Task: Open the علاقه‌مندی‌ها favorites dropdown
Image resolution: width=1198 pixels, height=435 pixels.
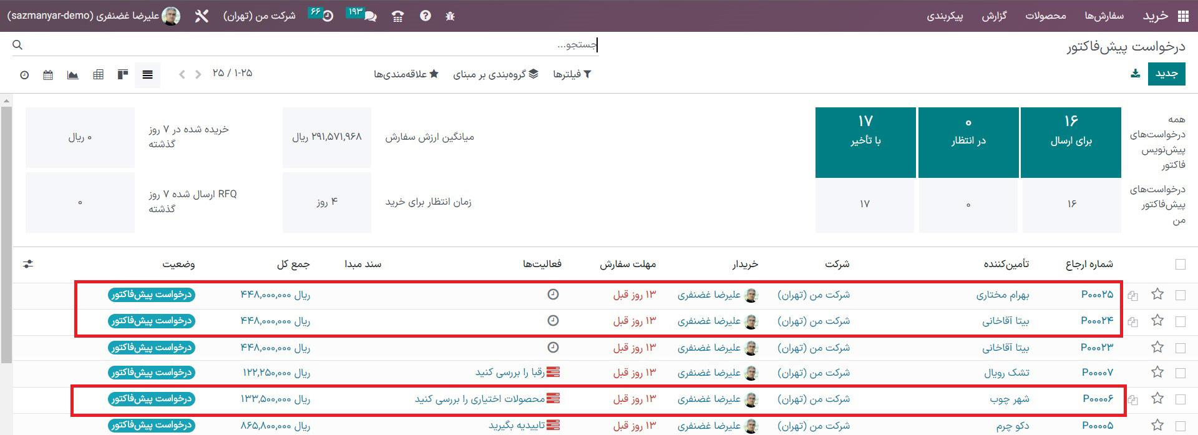Action: [x=406, y=74]
